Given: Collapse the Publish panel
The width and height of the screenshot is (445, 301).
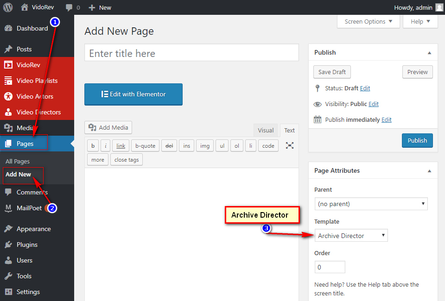Looking at the screenshot, I should [x=430, y=52].
